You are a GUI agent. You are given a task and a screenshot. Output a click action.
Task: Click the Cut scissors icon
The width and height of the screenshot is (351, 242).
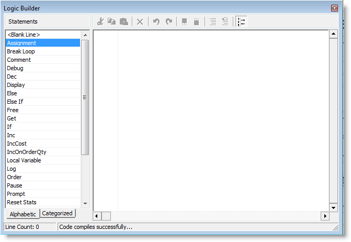tap(100, 21)
